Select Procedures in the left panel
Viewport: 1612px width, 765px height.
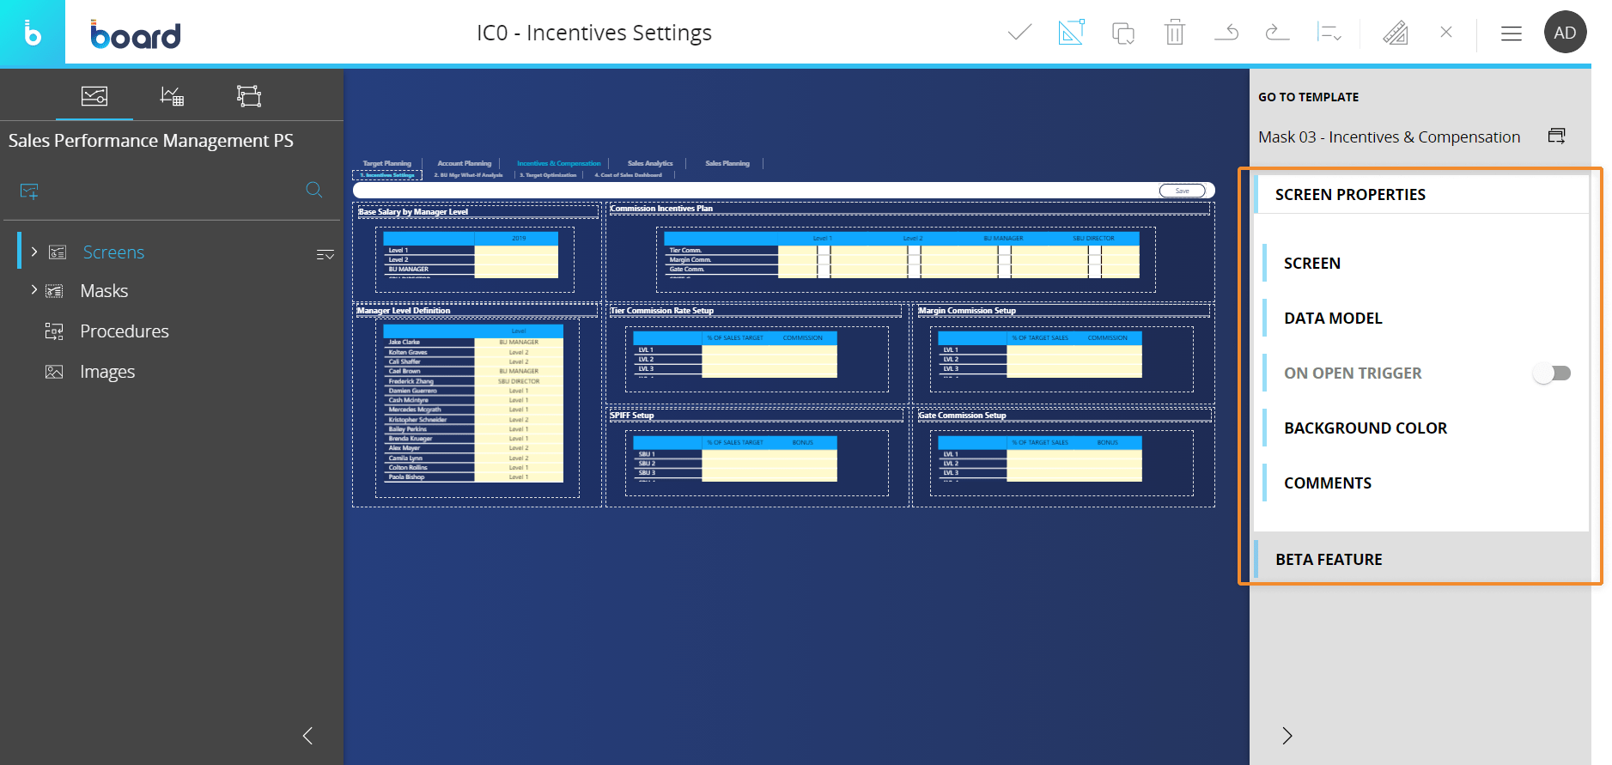click(x=125, y=331)
